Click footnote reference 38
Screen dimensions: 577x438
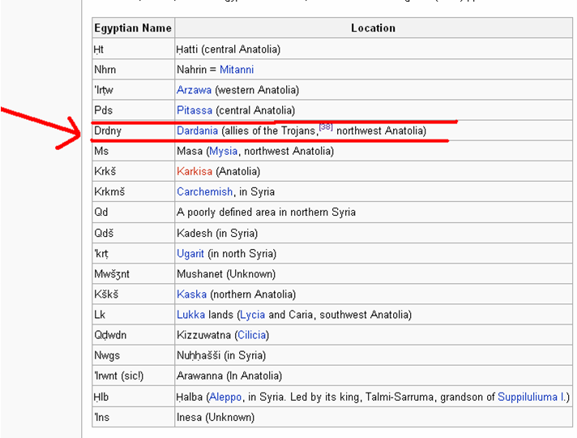click(326, 127)
